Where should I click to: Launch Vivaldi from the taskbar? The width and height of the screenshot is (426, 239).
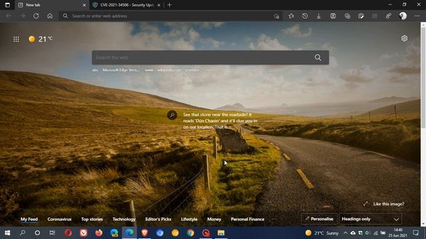tap(84, 233)
